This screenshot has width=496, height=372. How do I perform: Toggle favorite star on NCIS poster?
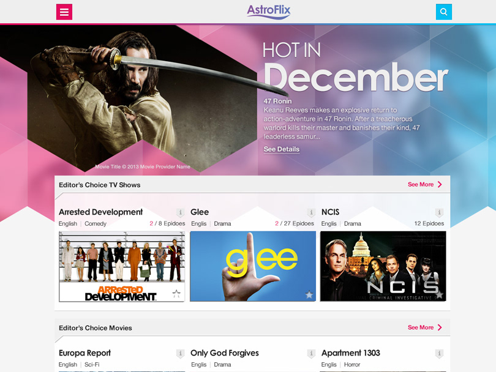tap(440, 294)
